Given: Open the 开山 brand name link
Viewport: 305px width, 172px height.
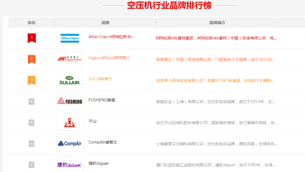Looking at the screenshot, I should click(92, 121).
